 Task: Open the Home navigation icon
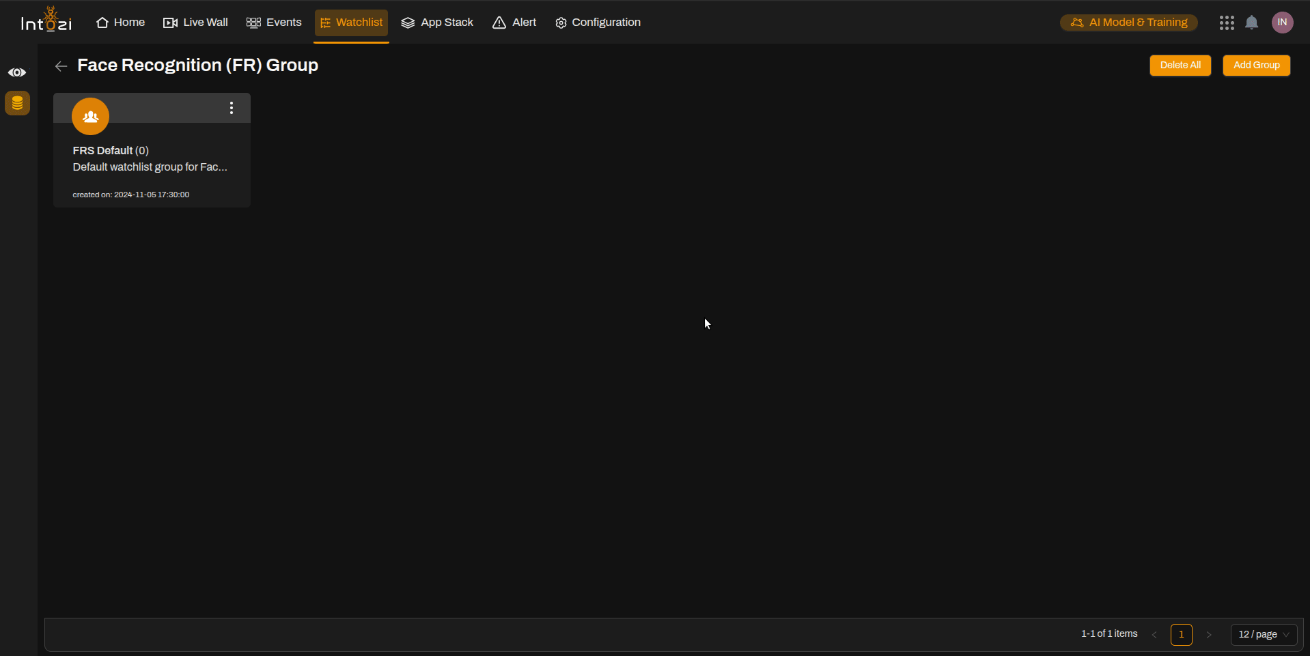(x=102, y=22)
